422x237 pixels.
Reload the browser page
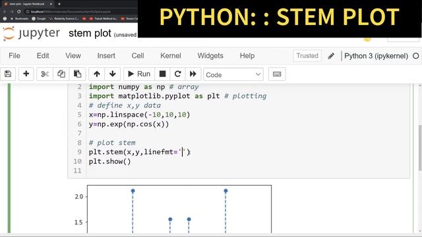point(19,12)
